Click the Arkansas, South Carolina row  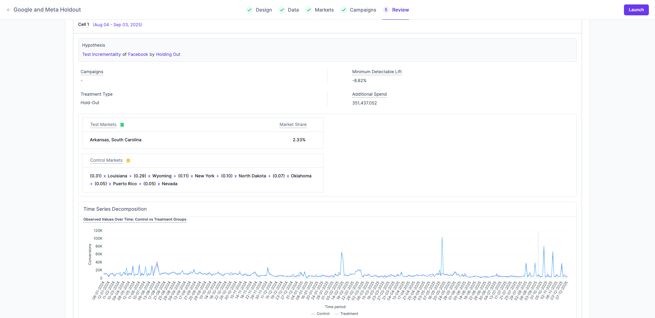[203, 140]
